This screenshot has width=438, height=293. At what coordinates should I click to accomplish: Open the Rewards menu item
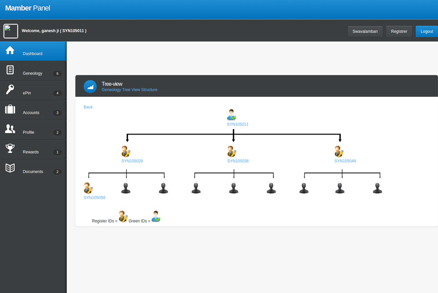(33, 150)
